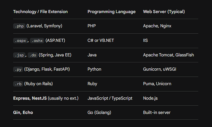
Task: Click the 'Apache Tomcat, GlassFish' cell
Action: [x=168, y=55]
